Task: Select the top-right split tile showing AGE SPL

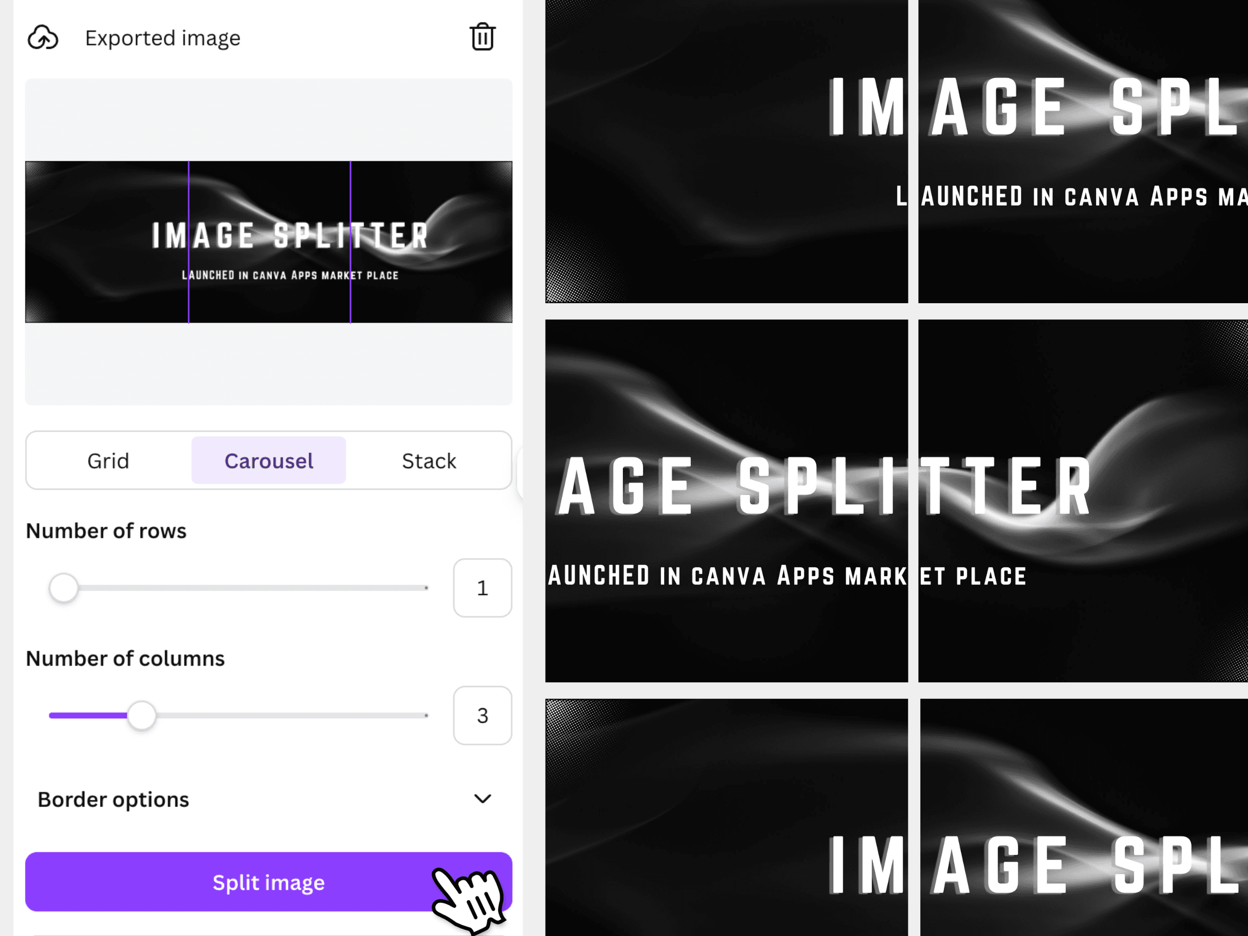Action: (1083, 151)
